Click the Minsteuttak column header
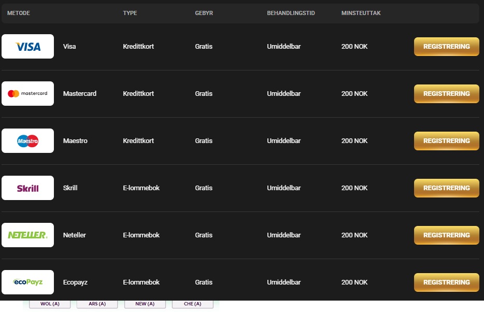The height and width of the screenshot is (312, 484). click(x=361, y=13)
